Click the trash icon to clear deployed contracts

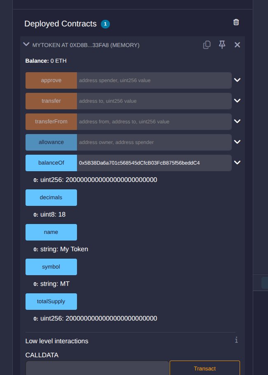tap(236, 22)
